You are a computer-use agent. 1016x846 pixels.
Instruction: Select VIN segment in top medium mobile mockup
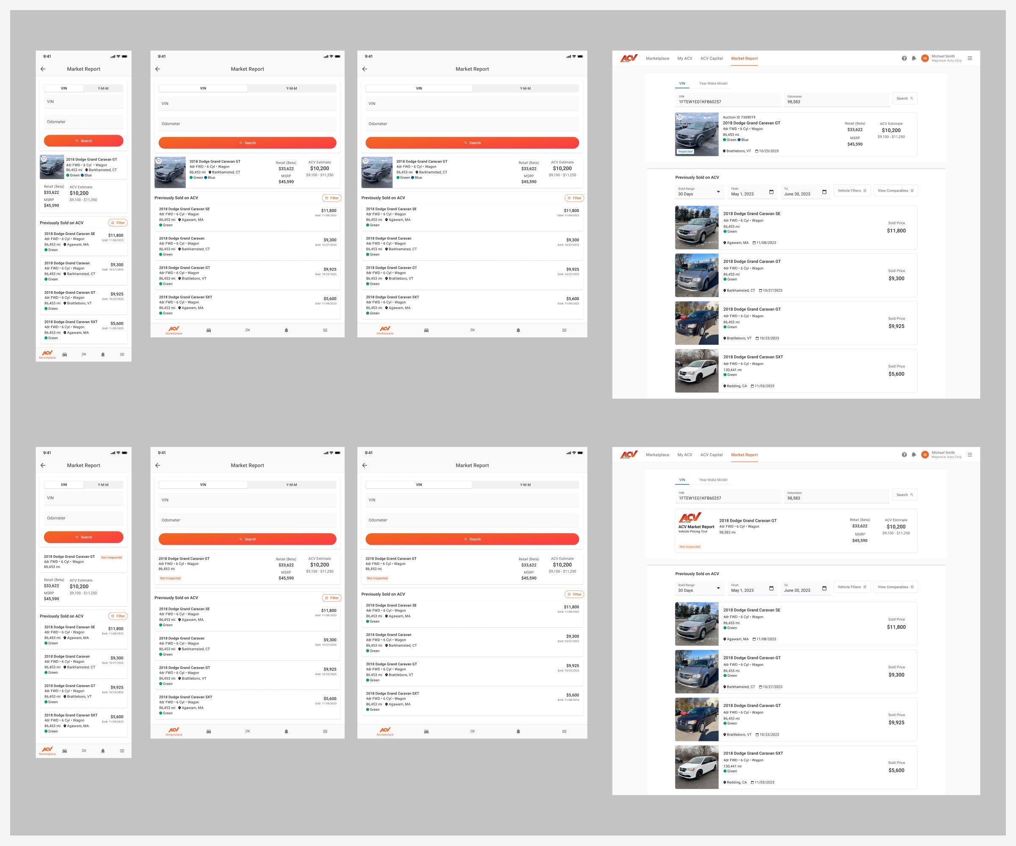tap(203, 88)
